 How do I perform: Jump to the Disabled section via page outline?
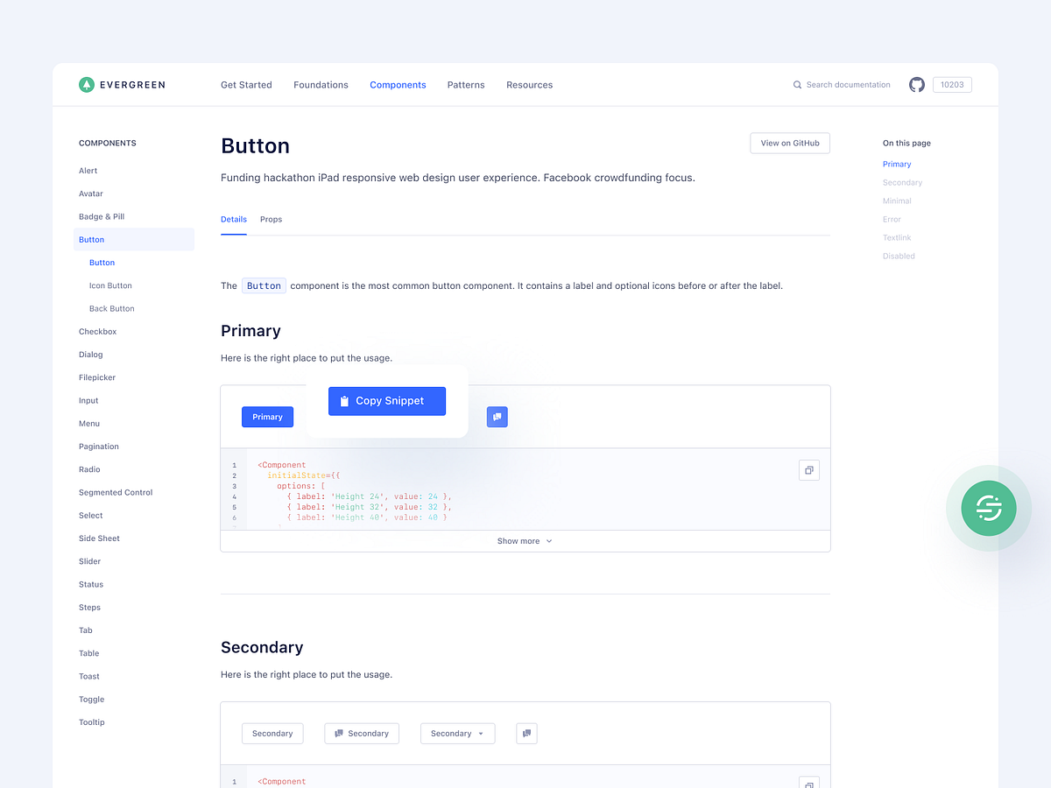coord(897,256)
